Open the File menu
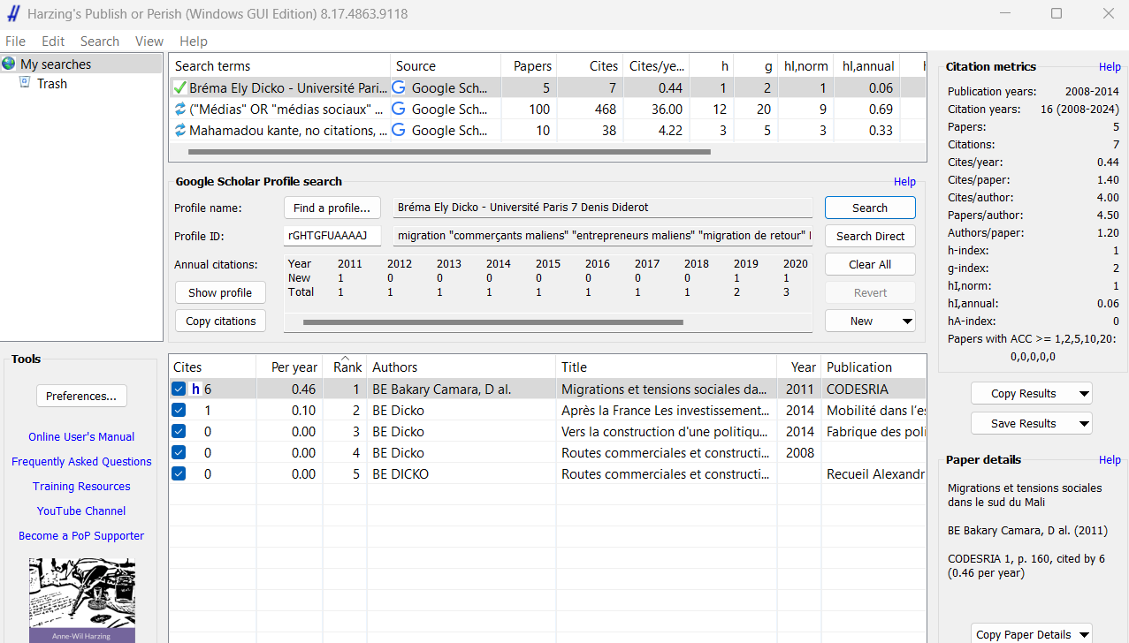Image resolution: width=1129 pixels, height=643 pixels. (15, 42)
